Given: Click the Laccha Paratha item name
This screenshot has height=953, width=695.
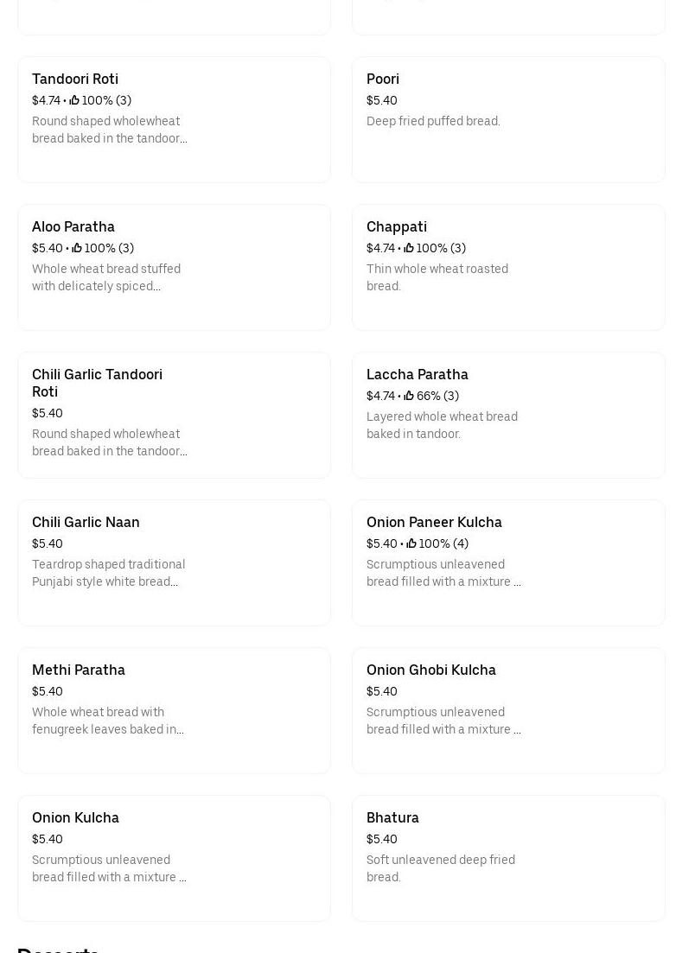Looking at the screenshot, I should pos(418,374).
